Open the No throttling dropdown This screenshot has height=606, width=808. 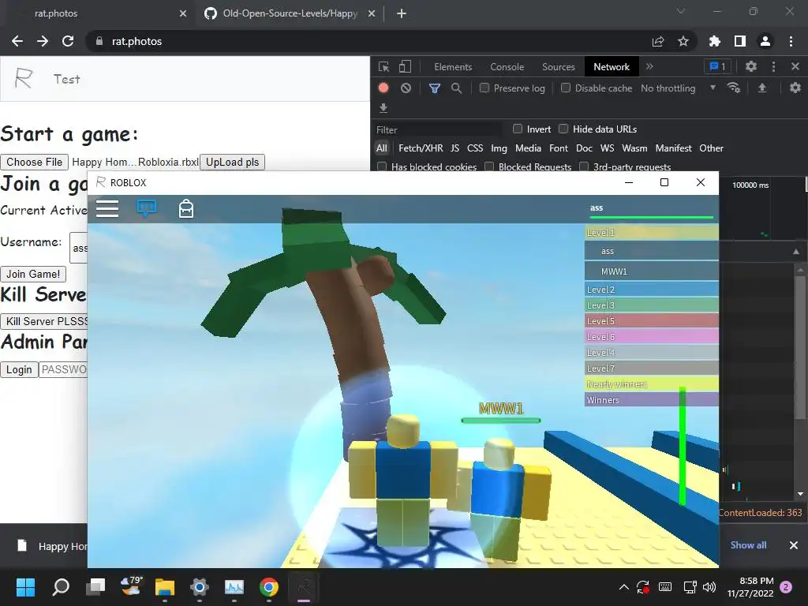point(678,88)
